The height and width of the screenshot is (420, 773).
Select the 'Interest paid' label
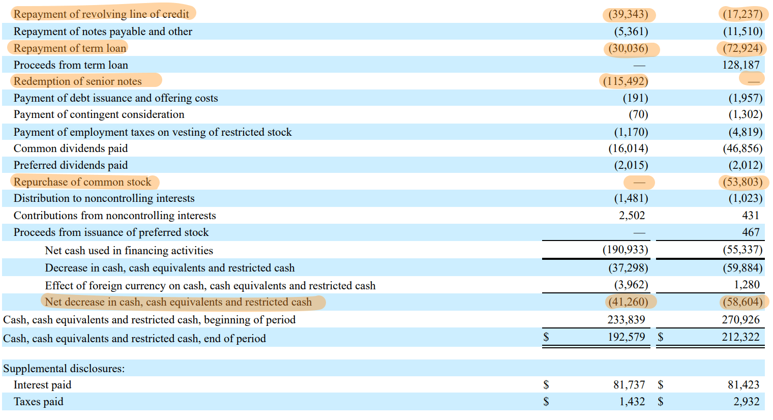point(42,385)
